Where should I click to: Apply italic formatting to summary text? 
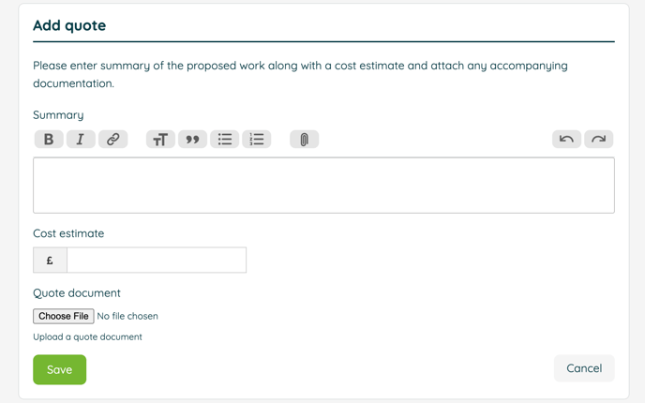pos(81,140)
